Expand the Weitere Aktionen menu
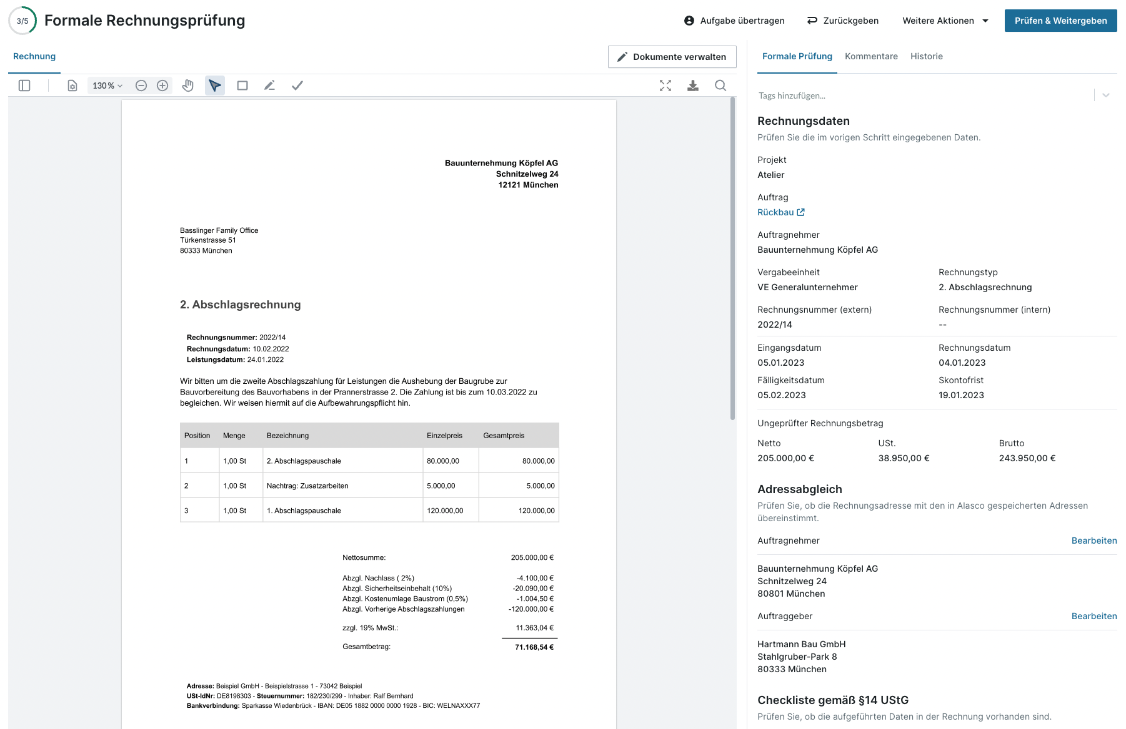This screenshot has width=1126, height=729. pyautogui.click(x=945, y=21)
